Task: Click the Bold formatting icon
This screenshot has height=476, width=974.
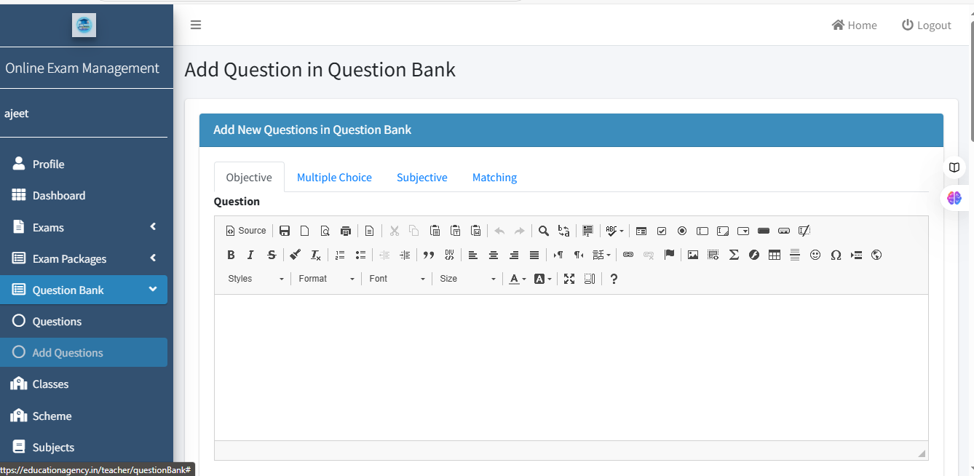Action: [231, 255]
